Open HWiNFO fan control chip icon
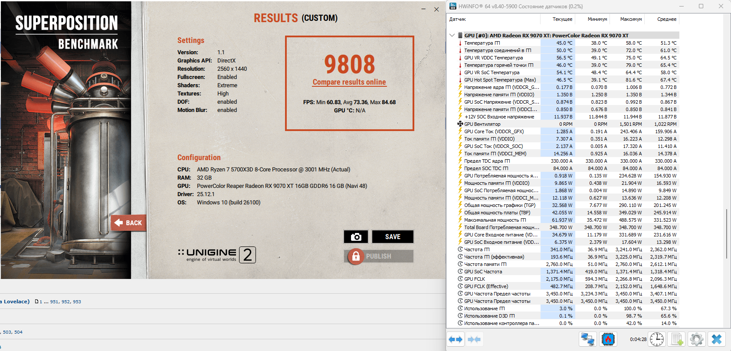Screen dimensions: 731x351 608,339
